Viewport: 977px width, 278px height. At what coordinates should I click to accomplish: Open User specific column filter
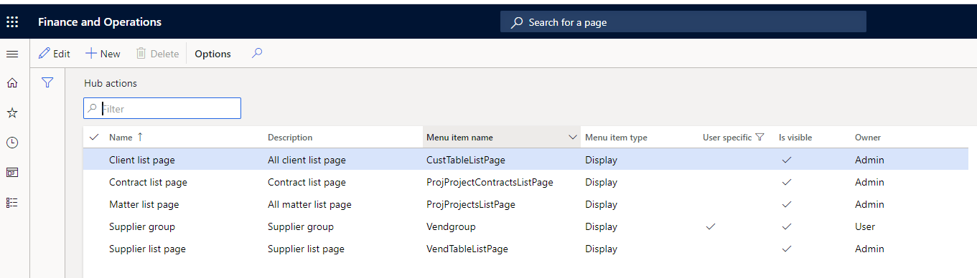pyautogui.click(x=760, y=138)
